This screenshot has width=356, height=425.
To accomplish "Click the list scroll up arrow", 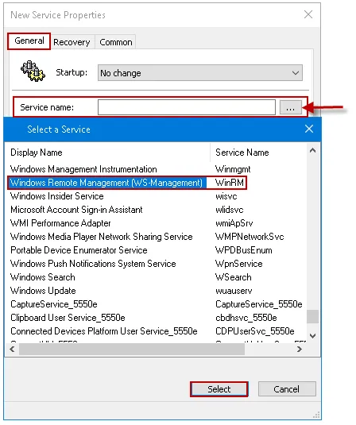I will click(312, 150).
